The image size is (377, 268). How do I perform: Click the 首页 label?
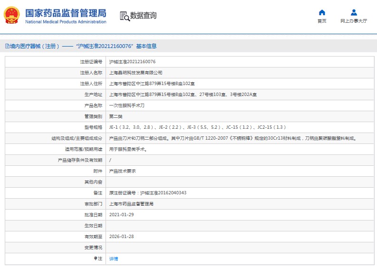[322, 21]
